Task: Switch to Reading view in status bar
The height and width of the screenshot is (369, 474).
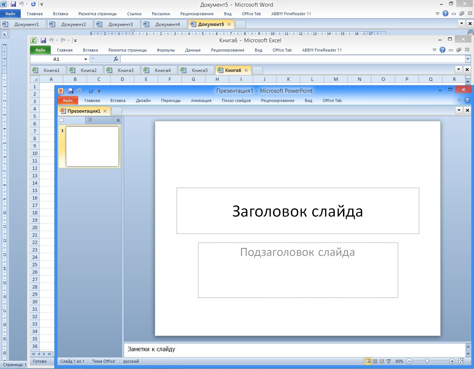Action: point(382,361)
